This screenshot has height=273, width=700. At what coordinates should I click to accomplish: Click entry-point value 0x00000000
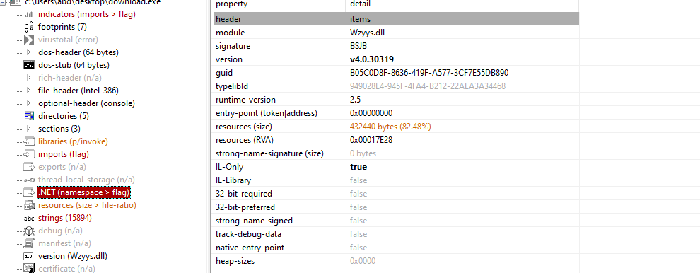click(x=371, y=113)
